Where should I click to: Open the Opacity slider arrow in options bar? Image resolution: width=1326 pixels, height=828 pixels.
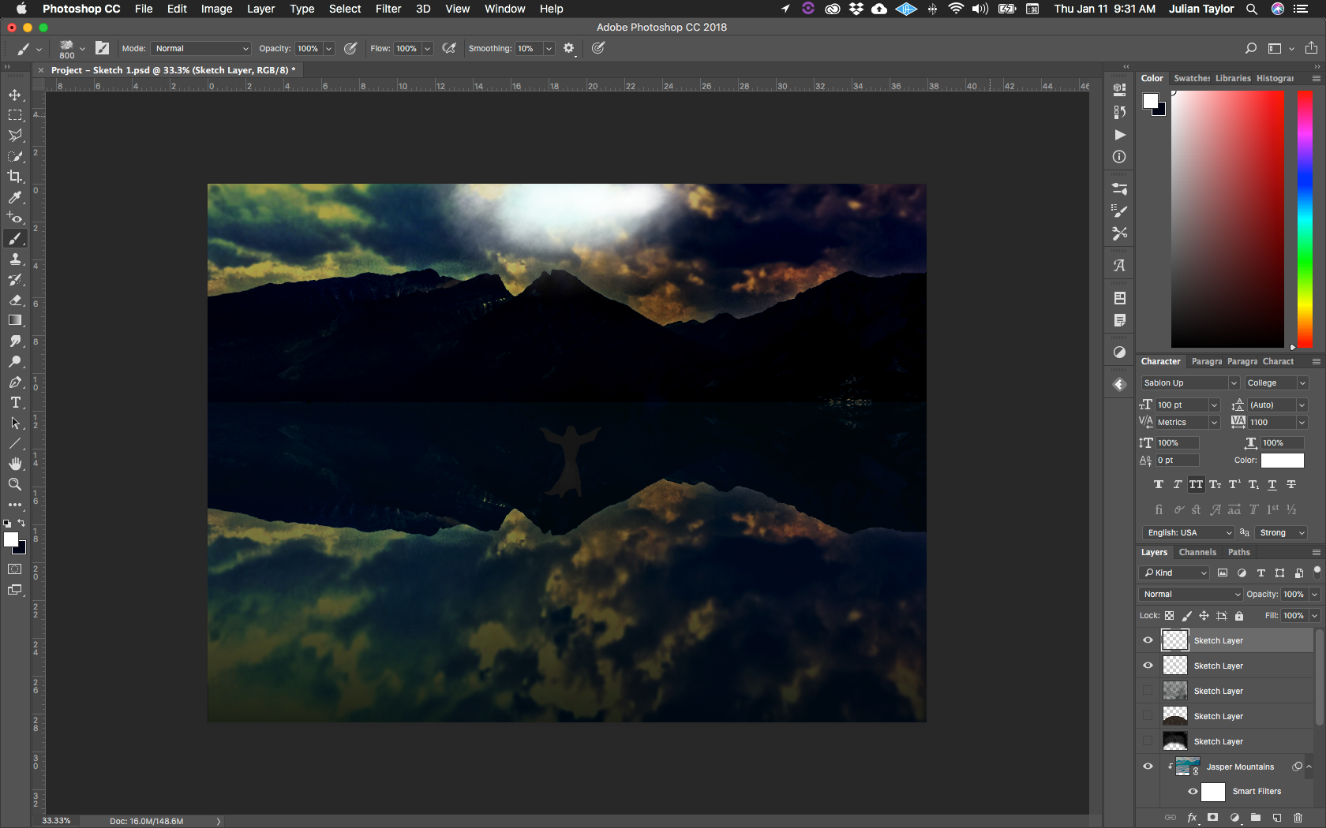pos(329,48)
